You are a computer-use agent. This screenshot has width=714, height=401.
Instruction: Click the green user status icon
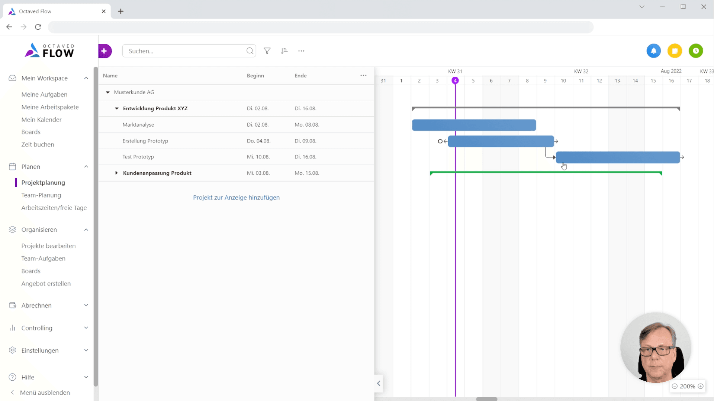coord(696,51)
